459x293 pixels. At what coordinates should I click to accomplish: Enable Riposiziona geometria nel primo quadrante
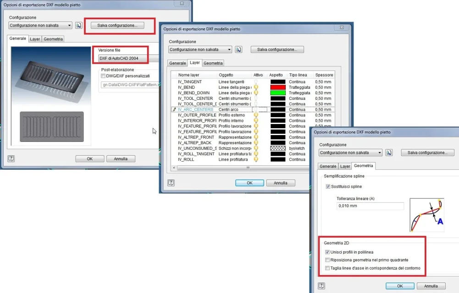click(x=327, y=260)
